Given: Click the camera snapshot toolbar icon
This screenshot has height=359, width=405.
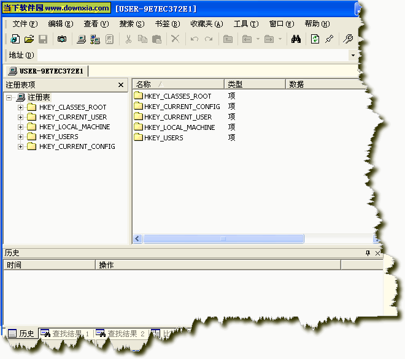Looking at the screenshot, I should tap(61, 39).
